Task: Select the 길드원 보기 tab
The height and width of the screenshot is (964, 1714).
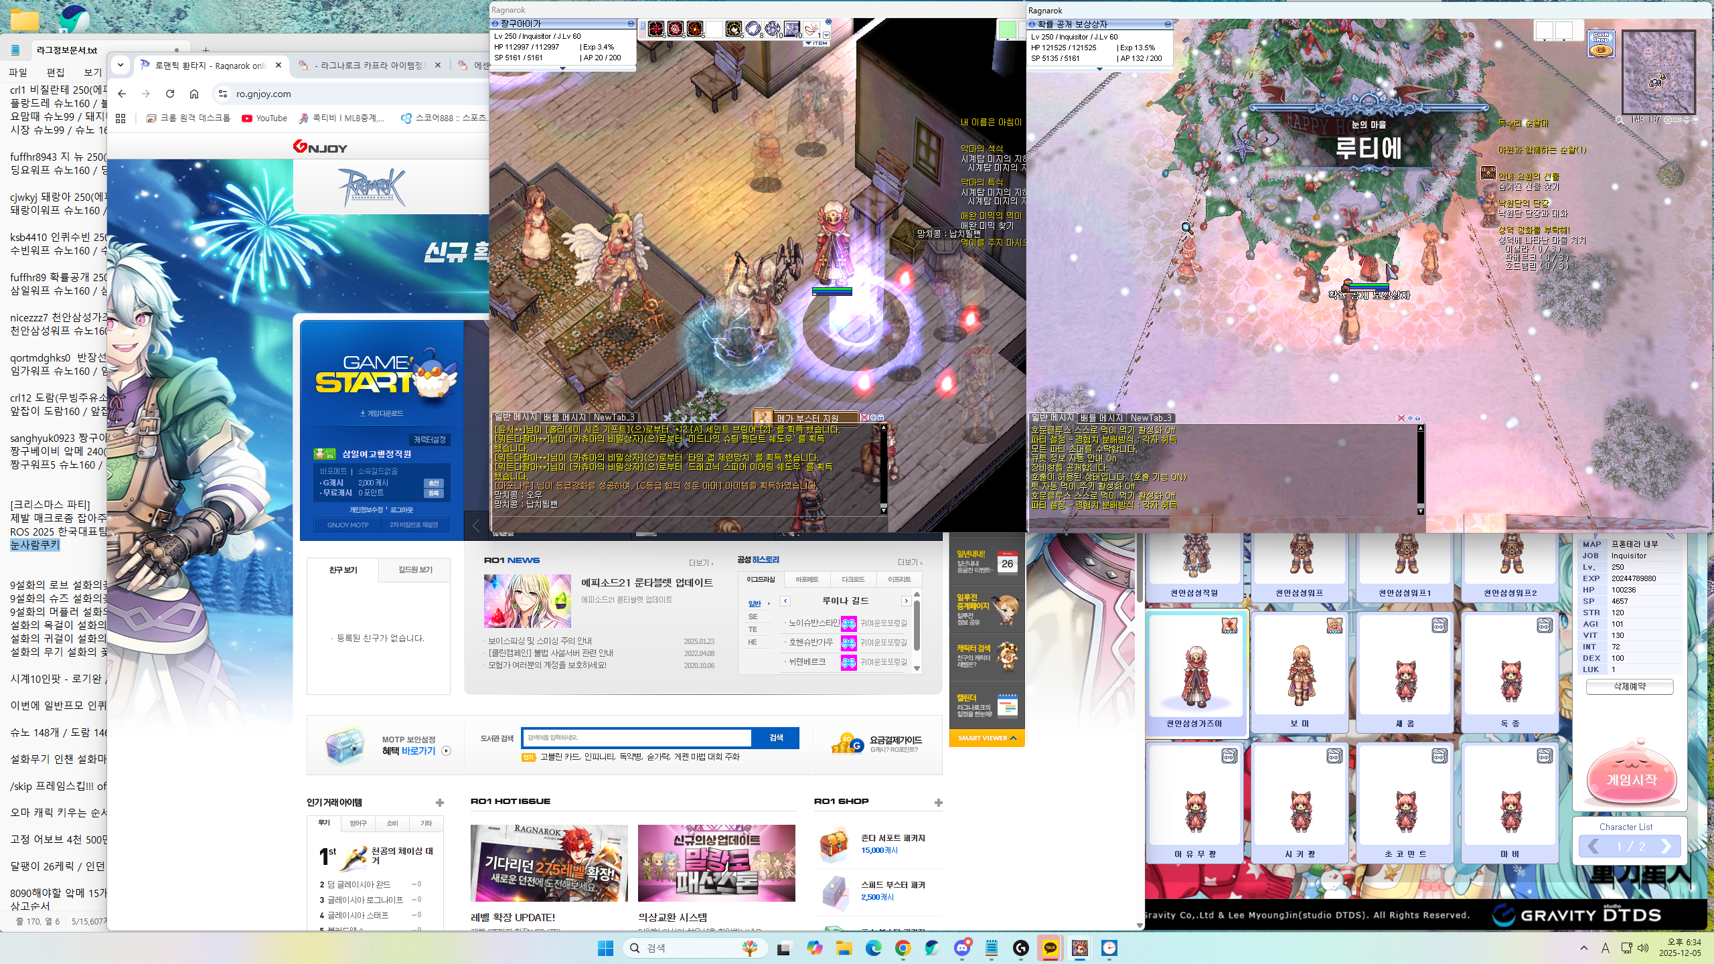Action: 415,570
